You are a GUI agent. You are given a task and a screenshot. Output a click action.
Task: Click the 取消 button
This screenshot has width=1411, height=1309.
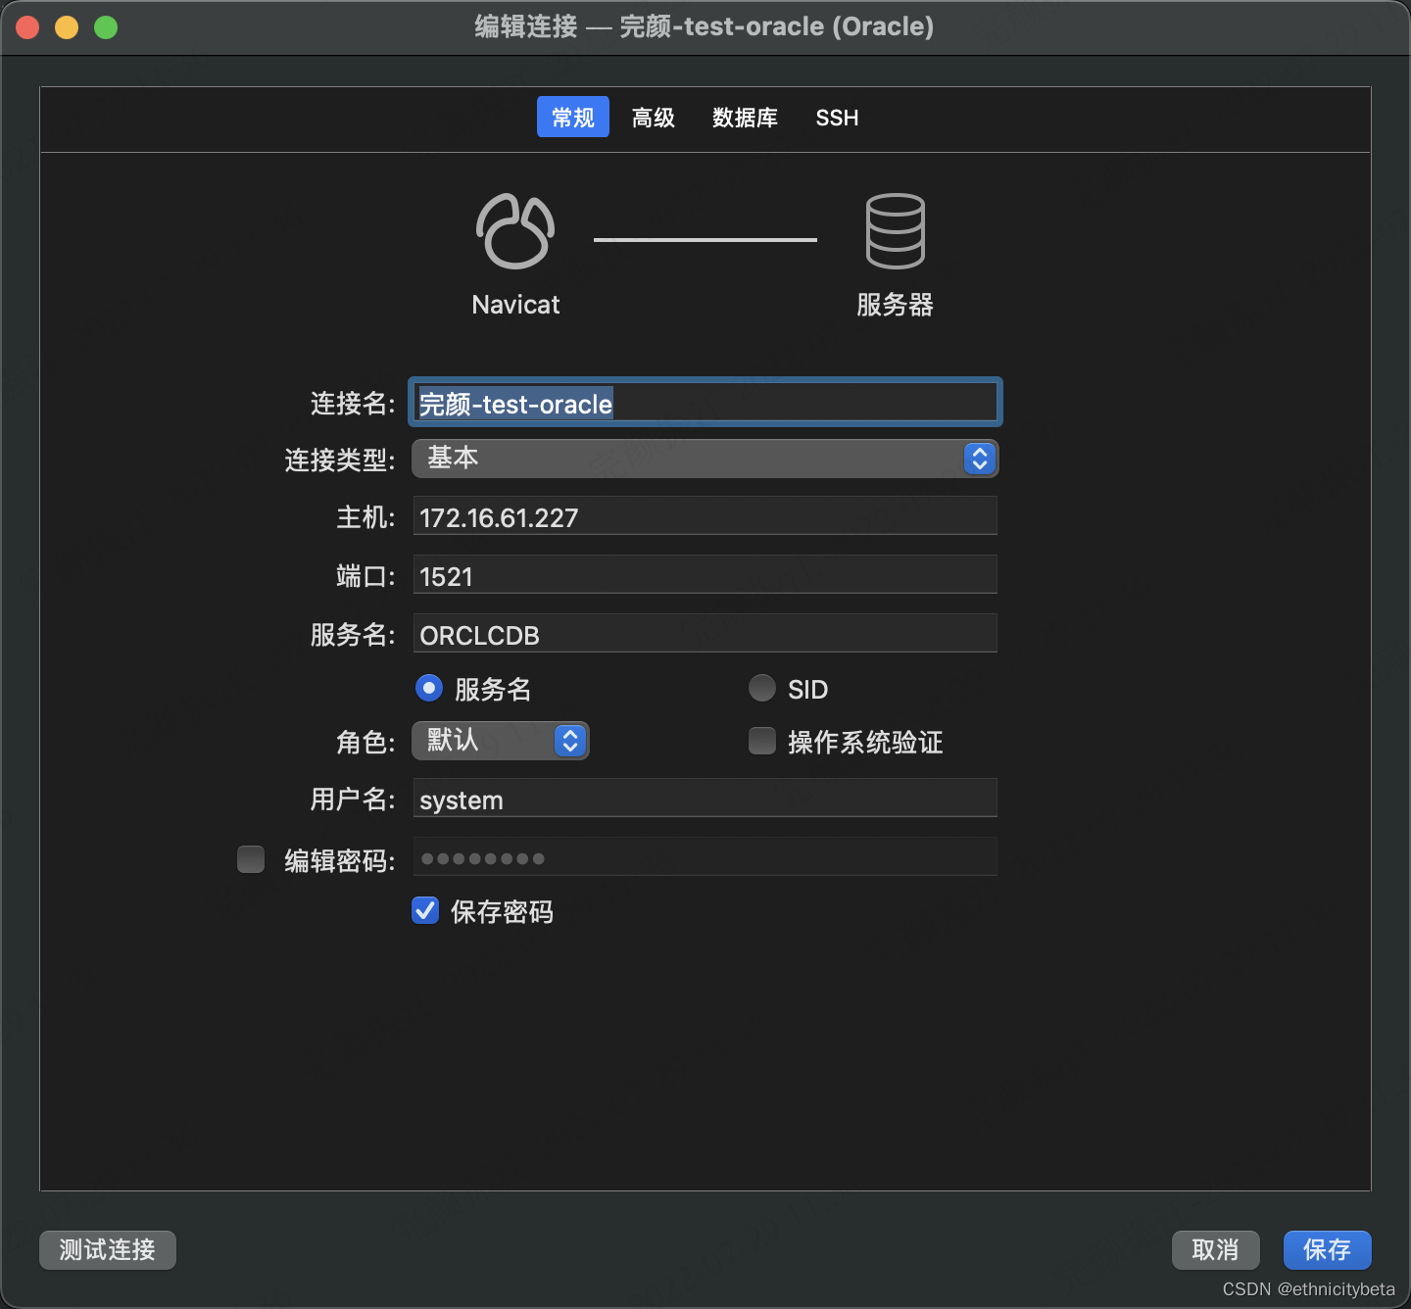tap(1216, 1249)
